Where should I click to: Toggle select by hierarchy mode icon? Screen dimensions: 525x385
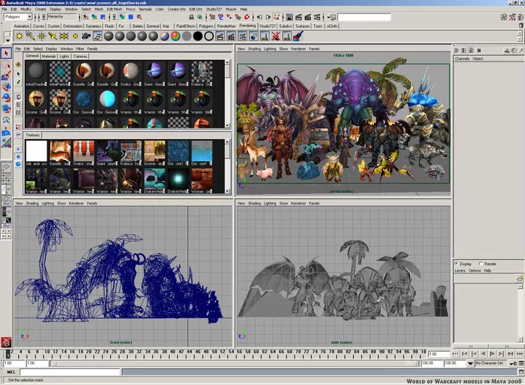coord(86,16)
